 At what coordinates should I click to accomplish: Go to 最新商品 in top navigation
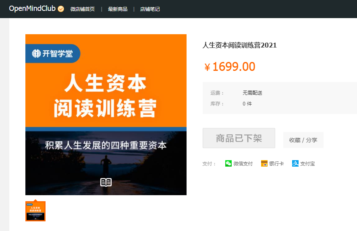[x=118, y=9]
